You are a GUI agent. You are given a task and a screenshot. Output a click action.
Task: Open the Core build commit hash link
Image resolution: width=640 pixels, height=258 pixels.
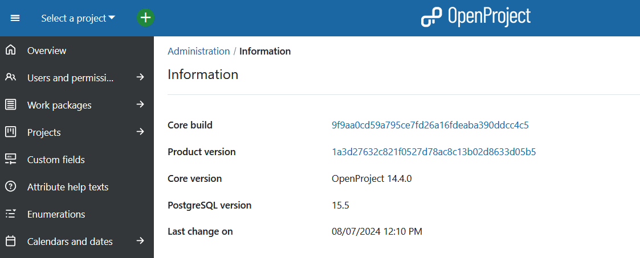(430, 125)
